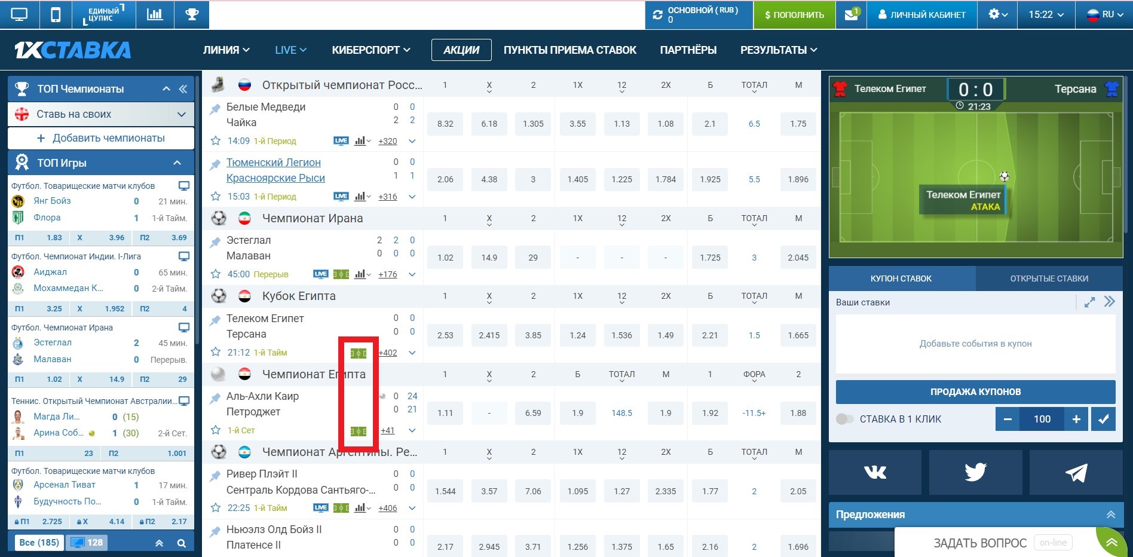Favorite the Телеком Египет – Терсана star
This screenshot has width=1133, height=557.
click(x=216, y=353)
